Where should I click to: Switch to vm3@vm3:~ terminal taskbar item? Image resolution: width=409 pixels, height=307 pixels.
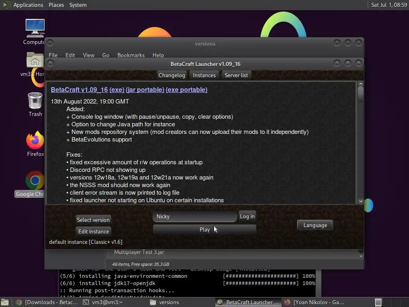pyautogui.click(x=103, y=302)
